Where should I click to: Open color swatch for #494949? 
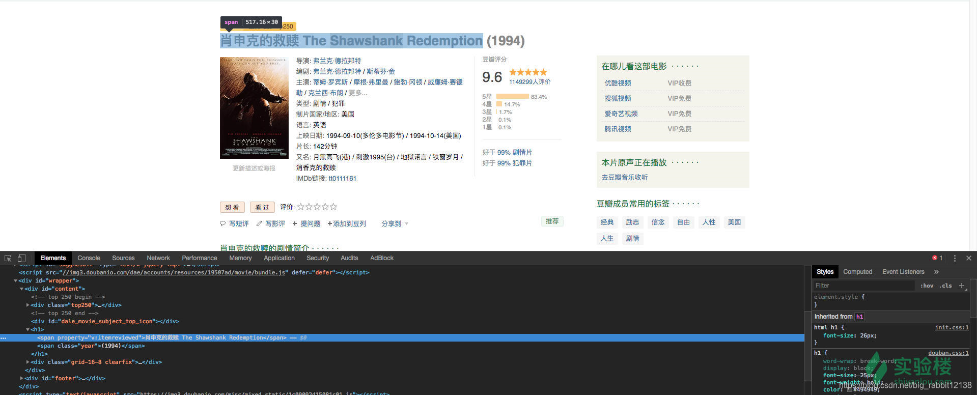[x=850, y=389]
